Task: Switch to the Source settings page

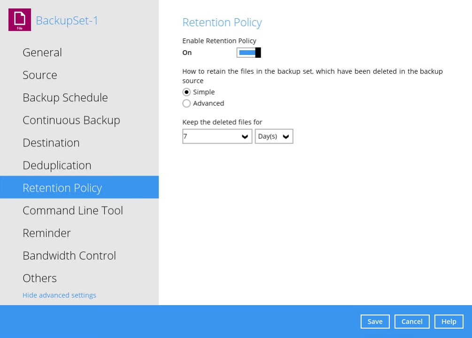Action: click(39, 75)
